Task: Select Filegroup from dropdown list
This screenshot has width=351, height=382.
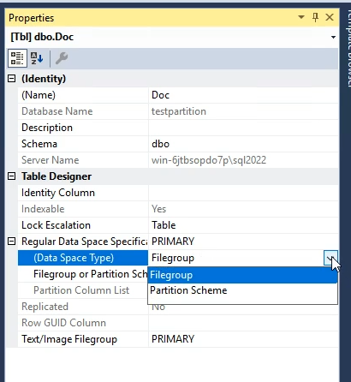Action: 242,275
